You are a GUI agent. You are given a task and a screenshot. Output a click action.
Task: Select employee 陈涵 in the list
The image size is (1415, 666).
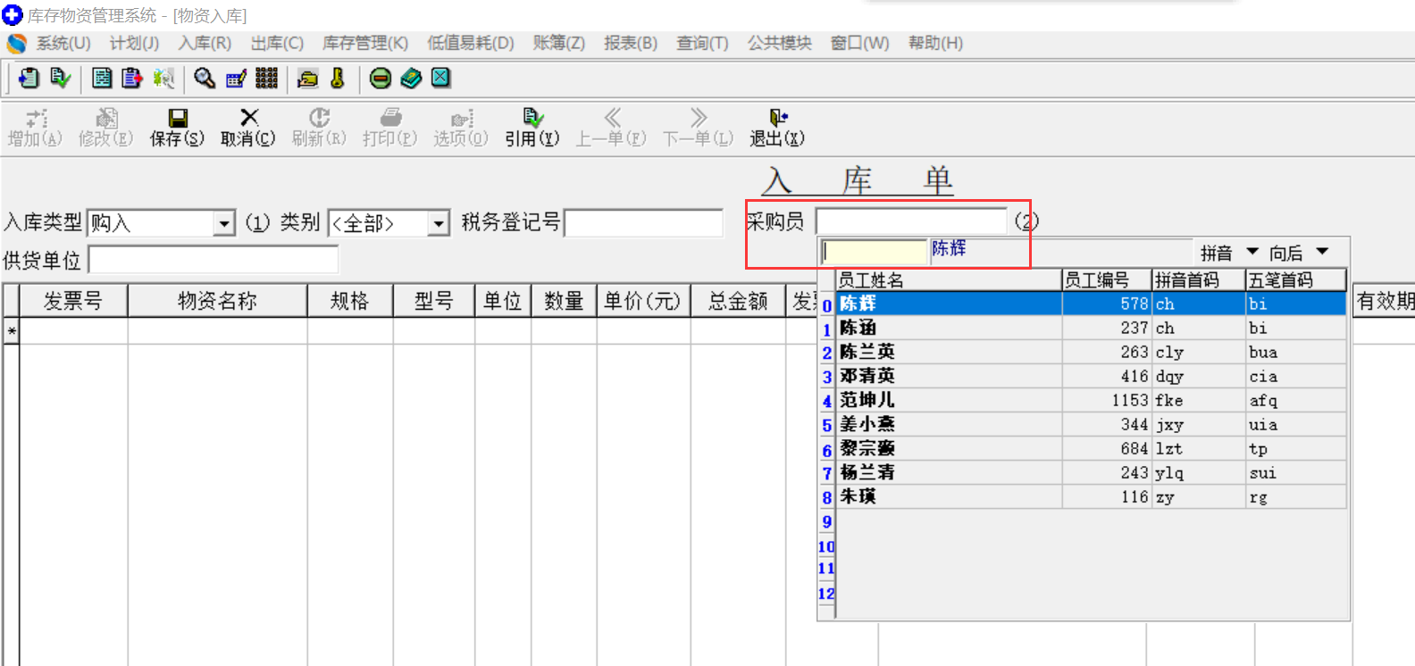coord(1090,329)
